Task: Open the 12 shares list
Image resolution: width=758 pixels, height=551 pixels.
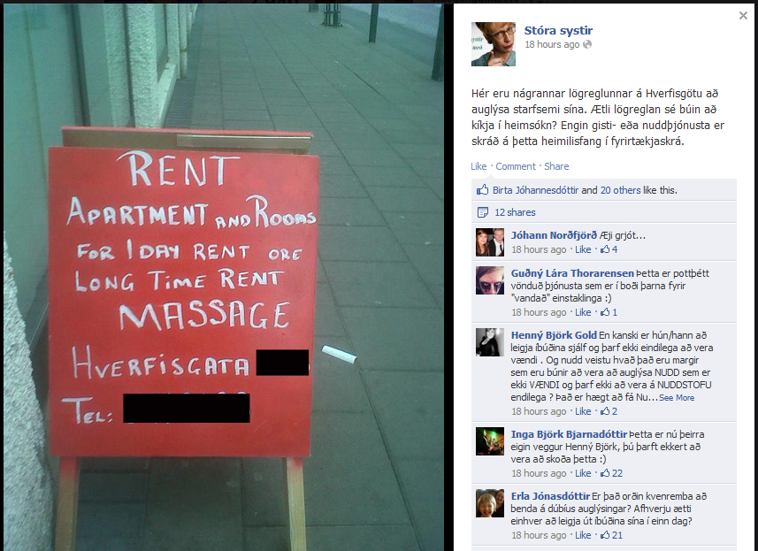Action: click(515, 212)
